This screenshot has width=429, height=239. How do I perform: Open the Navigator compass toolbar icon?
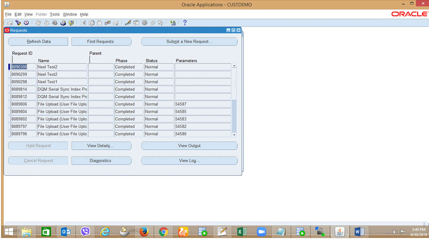[26, 23]
